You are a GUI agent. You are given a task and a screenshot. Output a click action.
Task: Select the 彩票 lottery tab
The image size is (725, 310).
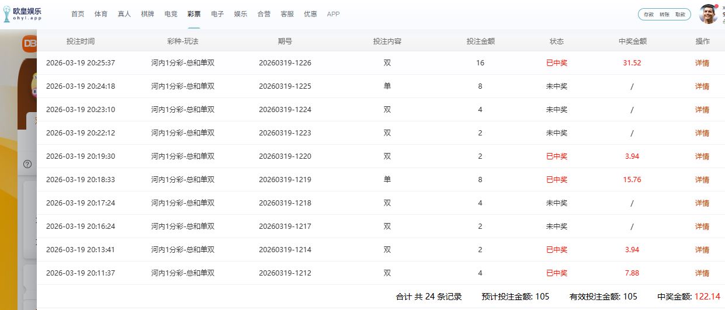(194, 14)
